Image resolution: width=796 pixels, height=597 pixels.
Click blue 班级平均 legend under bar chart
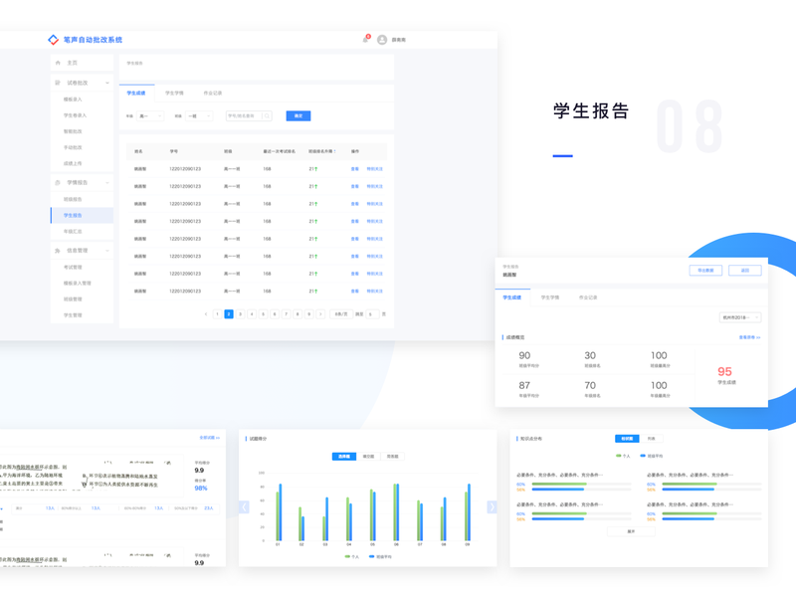click(x=380, y=557)
